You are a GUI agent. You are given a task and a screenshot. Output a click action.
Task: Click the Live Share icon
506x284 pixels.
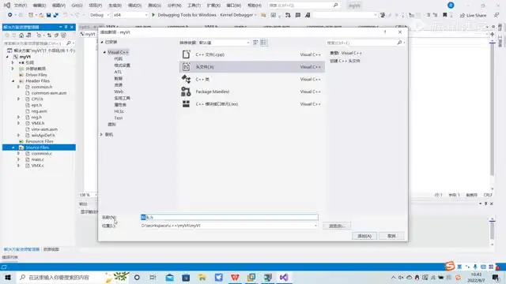(x=462, y=15)
